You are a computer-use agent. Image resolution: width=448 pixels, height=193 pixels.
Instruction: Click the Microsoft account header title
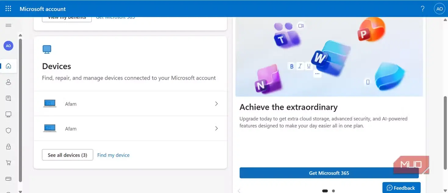(43, 9)
